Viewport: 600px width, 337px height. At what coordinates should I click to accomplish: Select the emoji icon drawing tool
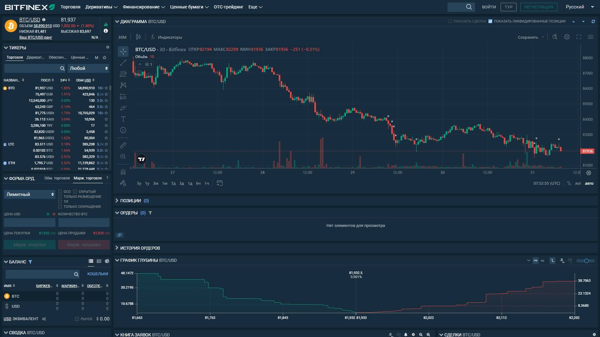coord(123,130)
